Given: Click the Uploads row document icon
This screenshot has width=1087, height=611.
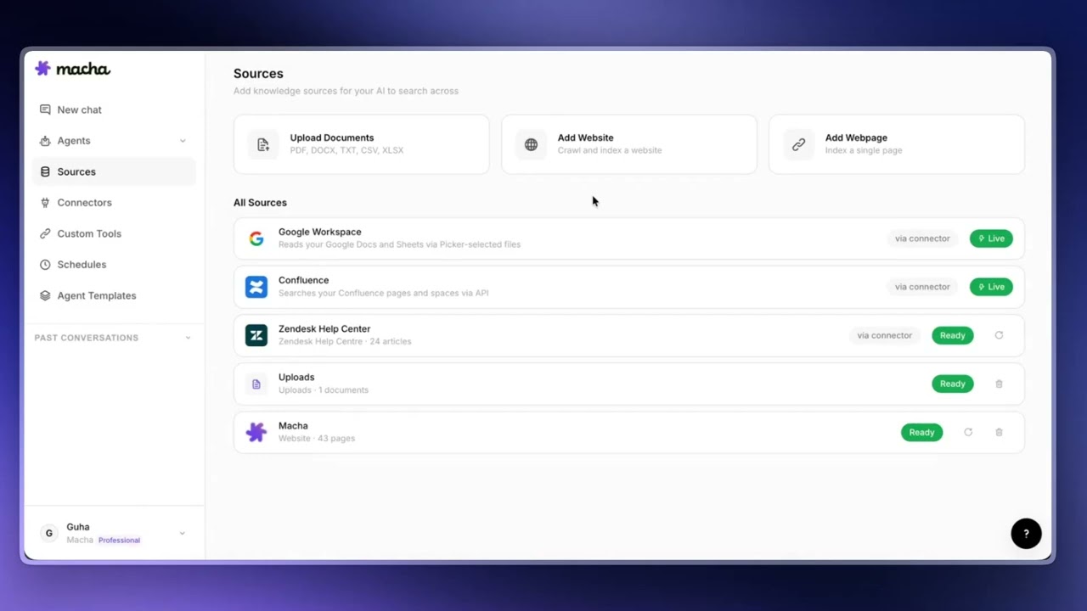Looking at the screenshot, I should (256, 384).
